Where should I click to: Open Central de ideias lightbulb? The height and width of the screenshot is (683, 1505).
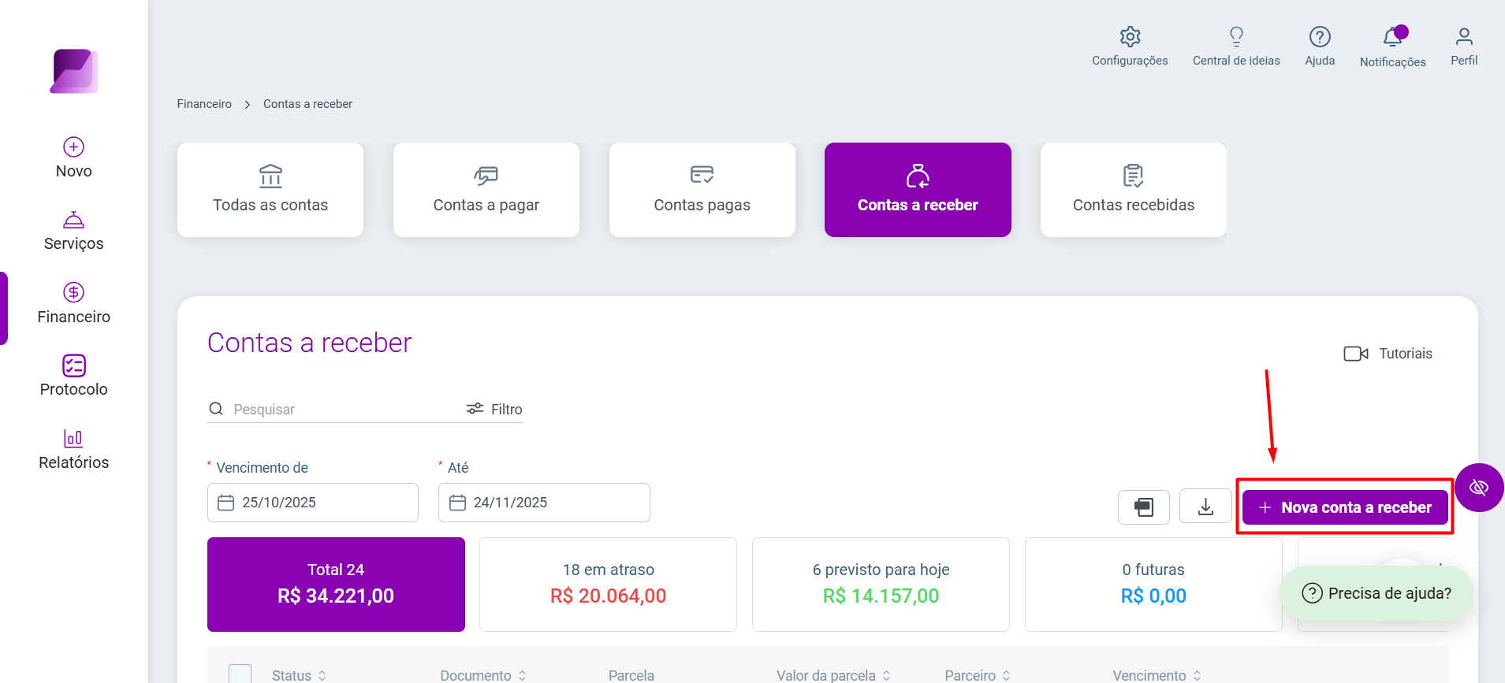pos(1236,37)
